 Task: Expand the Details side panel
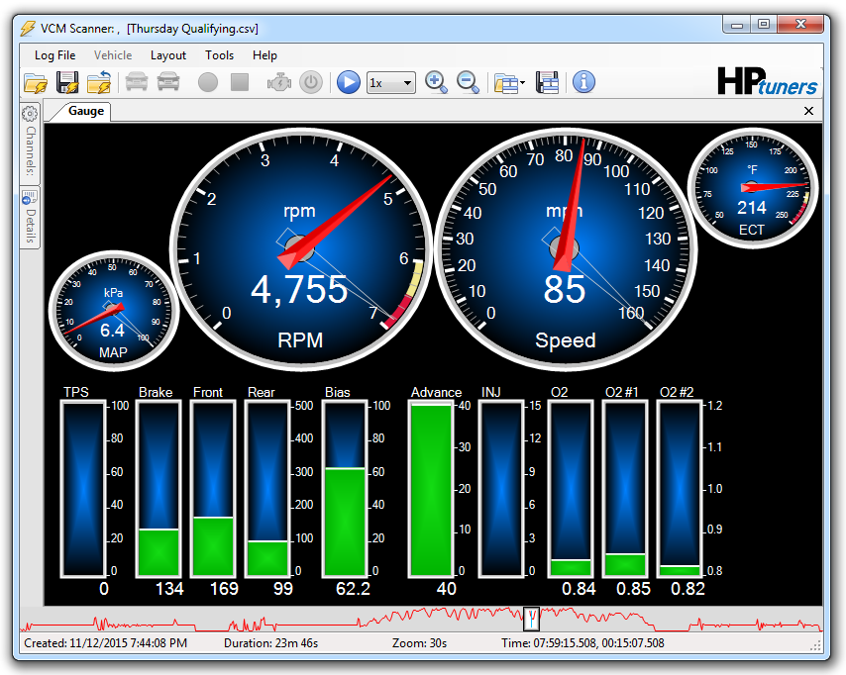(30, 219)
